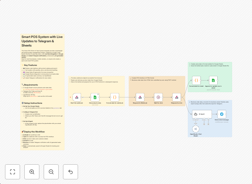
Task: Click 'Configure Telegram Bot' step text
Action: pyautogui.click(x=30, y=112)
